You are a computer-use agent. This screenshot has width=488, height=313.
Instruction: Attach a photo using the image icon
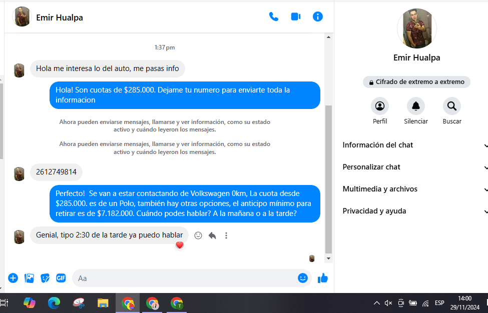[29, 278]
